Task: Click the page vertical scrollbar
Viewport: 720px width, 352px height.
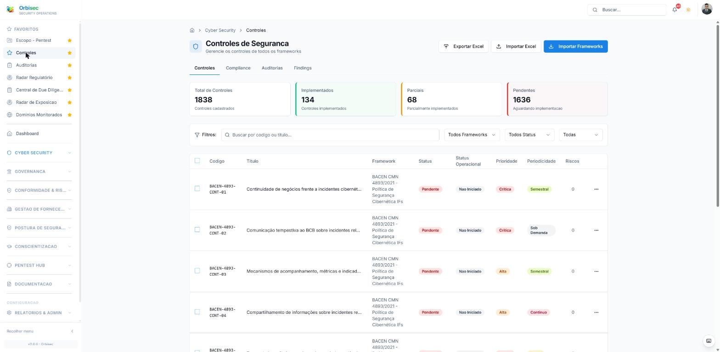Action: click(717, 115)
